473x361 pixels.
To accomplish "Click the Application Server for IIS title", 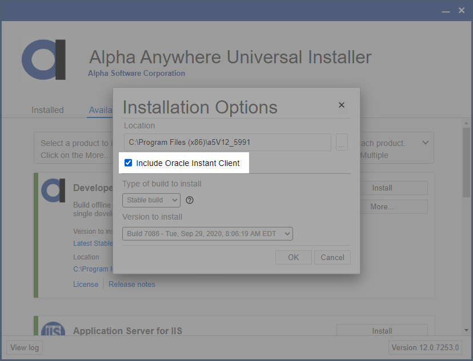I will click(127, 331).
